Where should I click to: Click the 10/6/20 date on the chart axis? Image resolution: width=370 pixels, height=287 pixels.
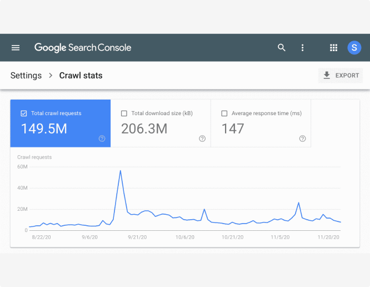[x=185, y=237]
